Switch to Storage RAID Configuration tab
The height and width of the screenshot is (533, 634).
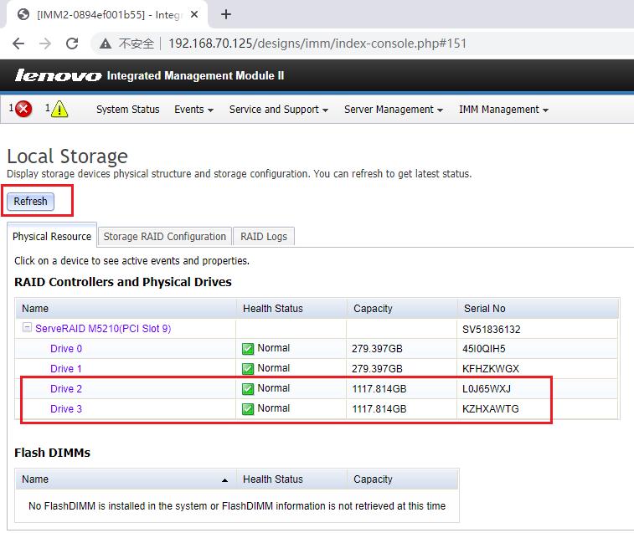pyautogui.click(x=164, y=237)
